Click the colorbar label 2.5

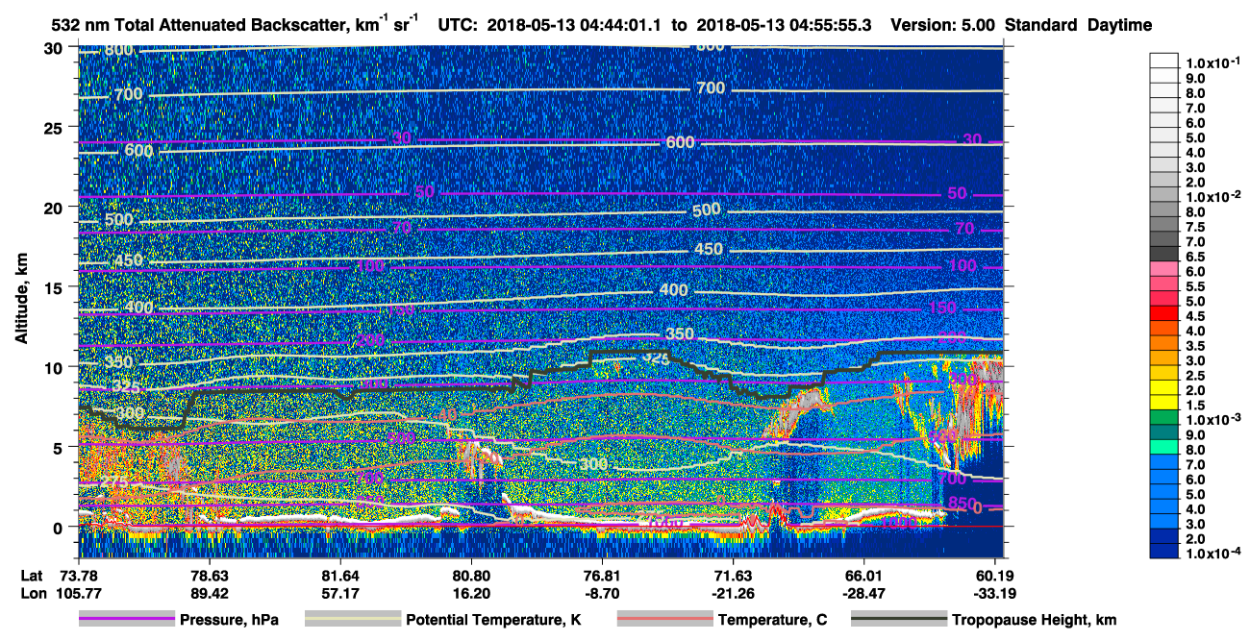click(x=1197, y=376)
